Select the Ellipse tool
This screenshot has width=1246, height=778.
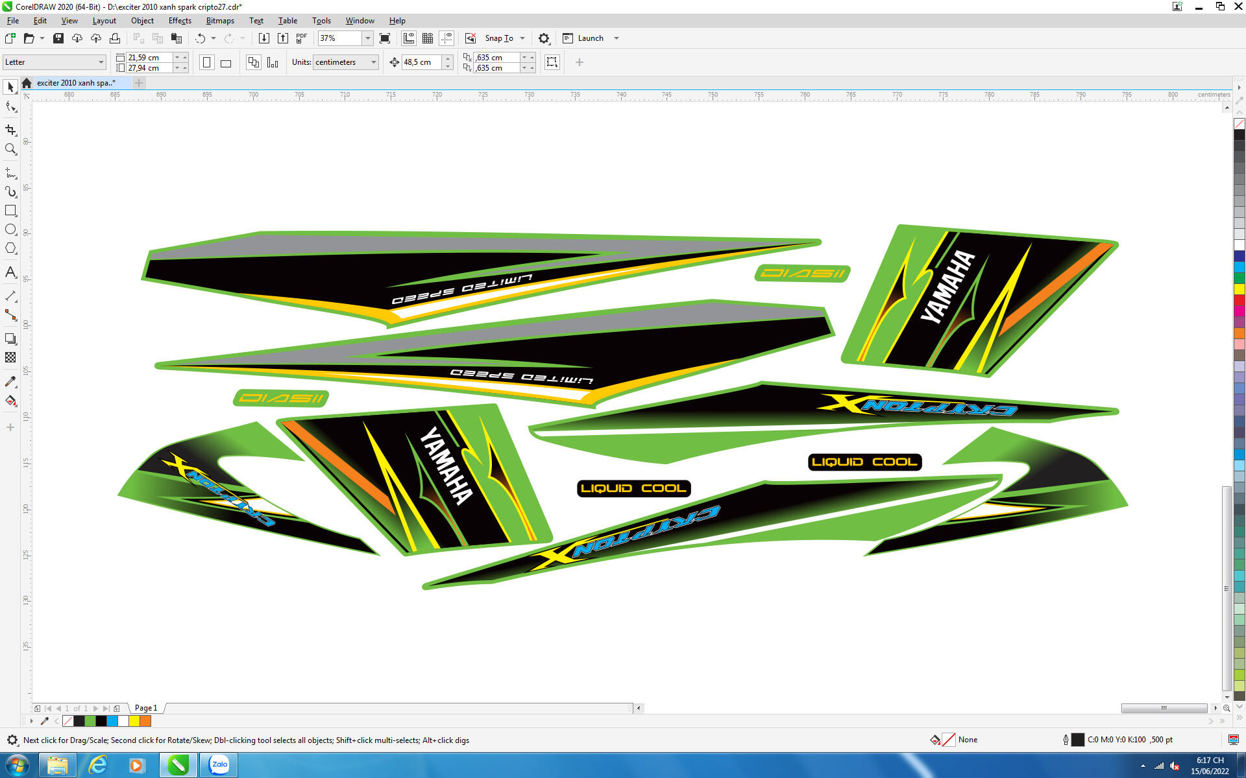pos(10,230)
